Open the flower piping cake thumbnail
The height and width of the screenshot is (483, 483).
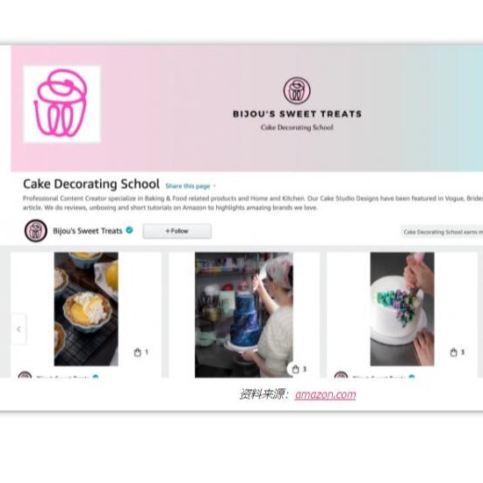pos(402,309)
